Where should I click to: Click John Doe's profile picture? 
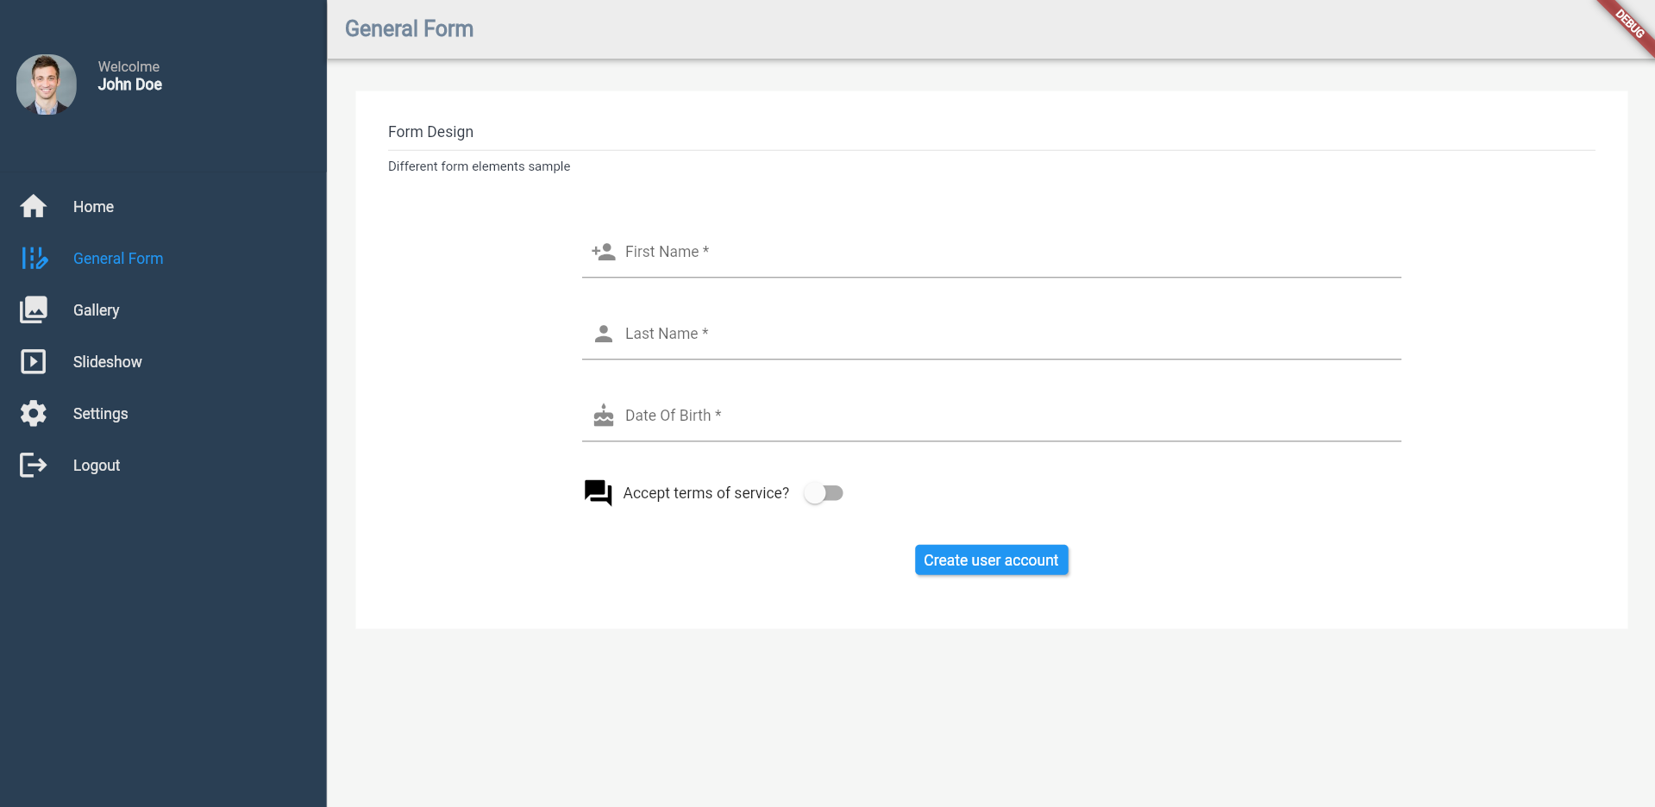coord(46,84)
